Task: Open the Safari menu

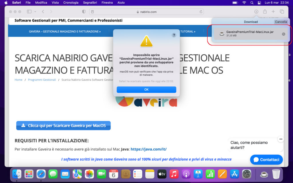Action: point(16,3)
